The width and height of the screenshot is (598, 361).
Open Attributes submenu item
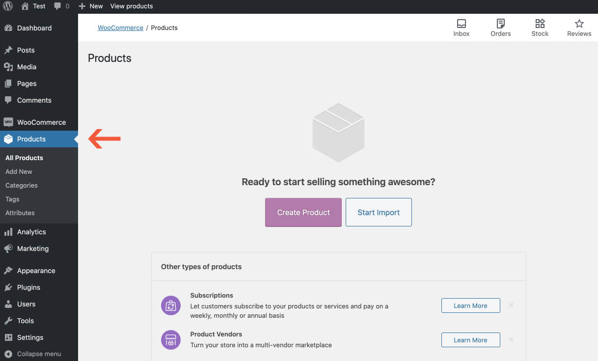point(20,213)
